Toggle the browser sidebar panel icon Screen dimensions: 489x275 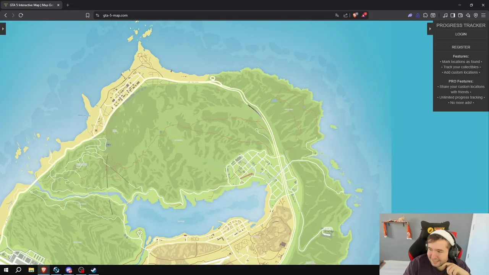(x=453, y=15)
